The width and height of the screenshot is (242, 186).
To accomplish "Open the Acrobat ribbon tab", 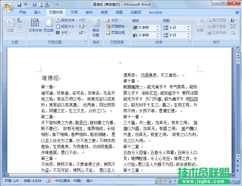I will [x=155, y=12].
